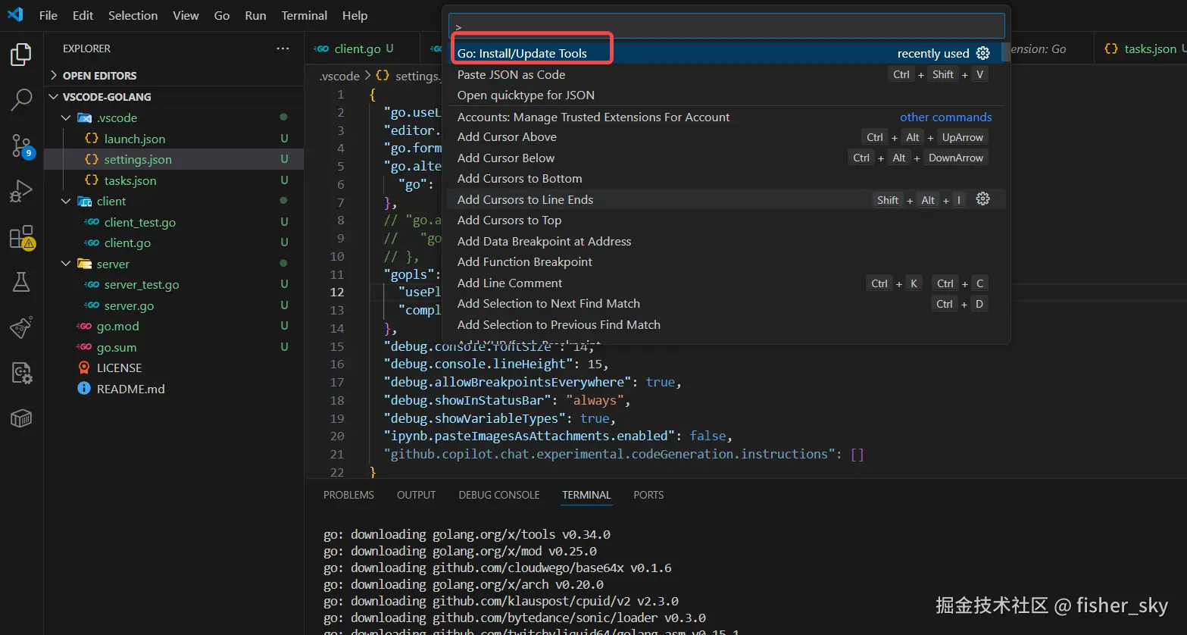The height and width of the screenshot is (635, 1187).
Task: Collapse the VSCODE-GOLANG root folder
Action: [174, 97]
